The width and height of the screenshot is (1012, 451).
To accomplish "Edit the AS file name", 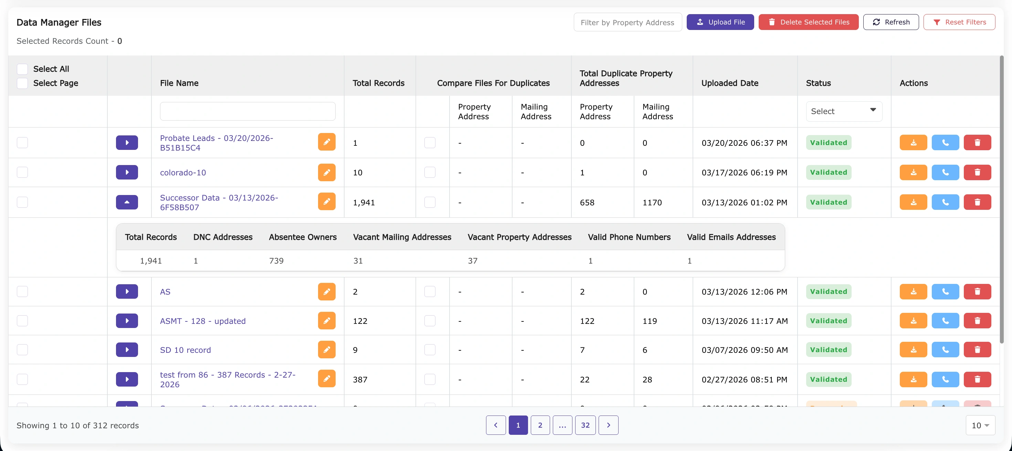I will click(326, 291).
